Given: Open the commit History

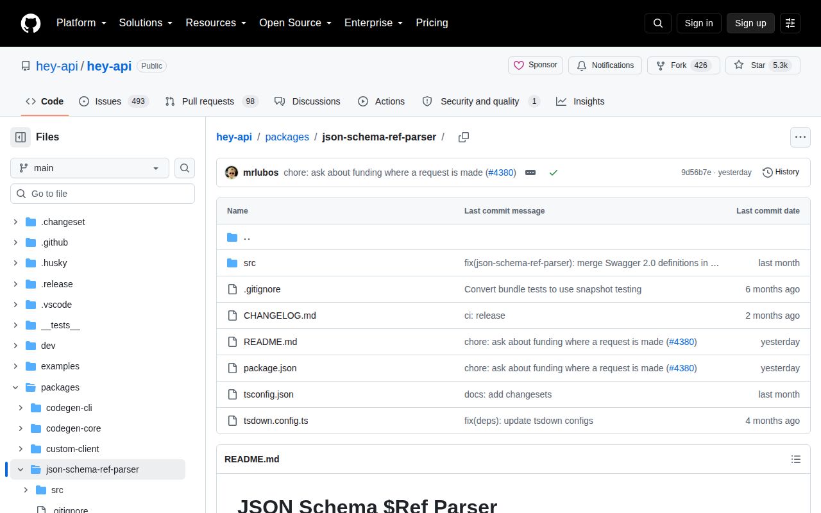Looking at the screenshot, I should (x=781, y=172).
